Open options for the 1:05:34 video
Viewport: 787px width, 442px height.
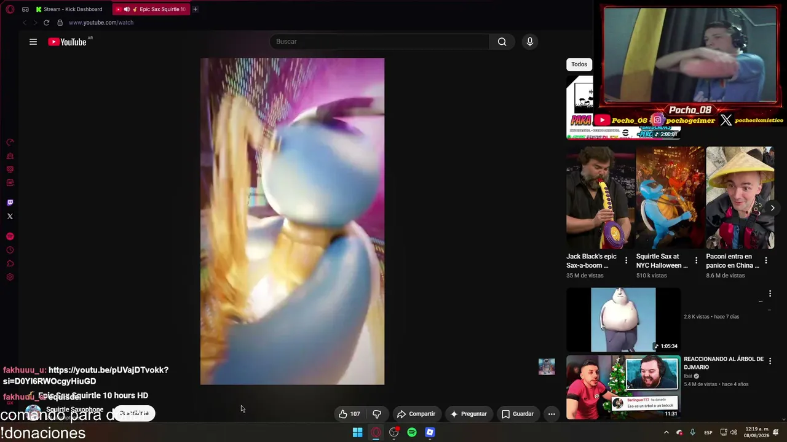(x=770, y=294)
